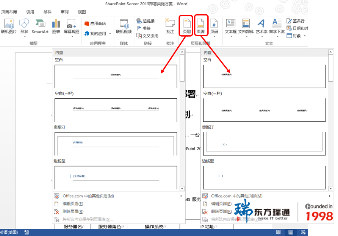Open the Mailings (邮件) tab
The image size is (338, 236).
47,12
